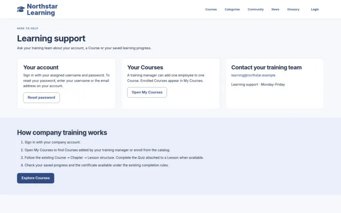Click the Contact your training team heading

coord(266,67)
